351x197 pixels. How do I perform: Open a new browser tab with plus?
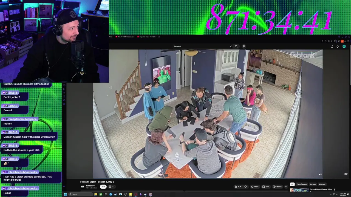coord(159,37)
